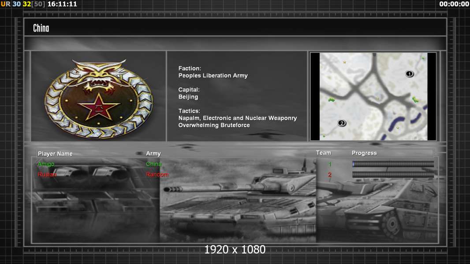
Task: Click the Beijing capital text
Action: tap(188, 96)
